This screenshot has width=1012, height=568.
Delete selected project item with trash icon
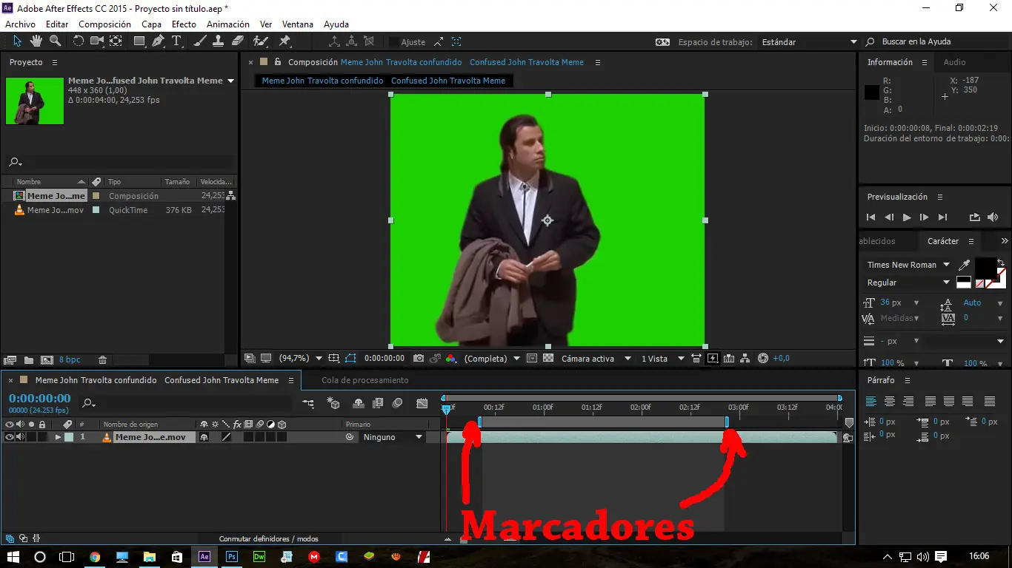(x=103, y=360)
